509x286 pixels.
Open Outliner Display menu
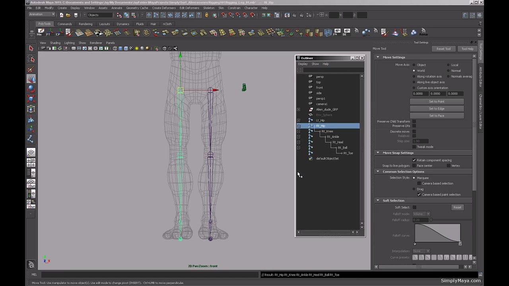coord(303,64)
